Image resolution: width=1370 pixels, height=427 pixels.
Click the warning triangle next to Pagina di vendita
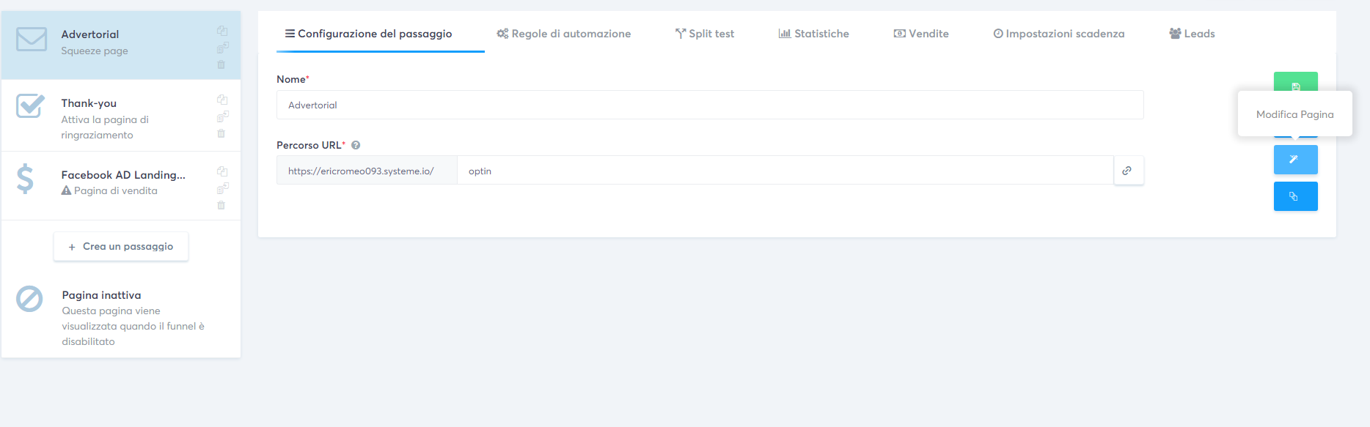tap(66, 190)
